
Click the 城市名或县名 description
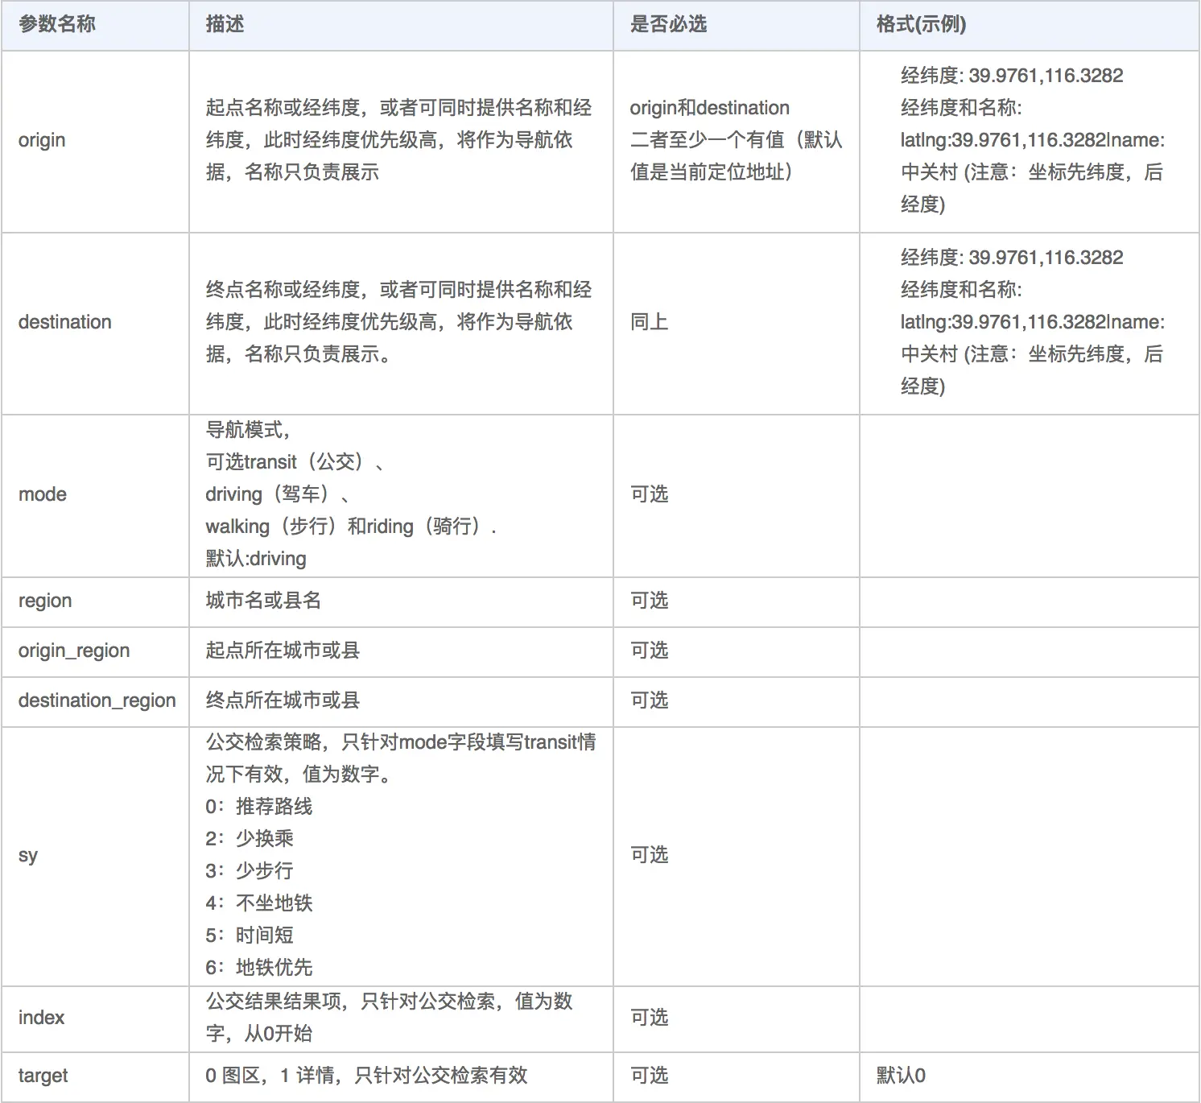coord(263,601)
